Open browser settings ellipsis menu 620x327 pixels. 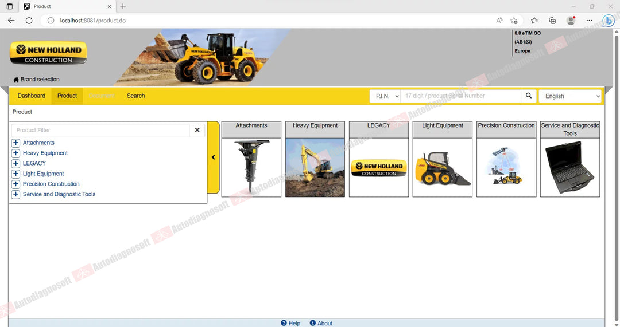(589, 21)
